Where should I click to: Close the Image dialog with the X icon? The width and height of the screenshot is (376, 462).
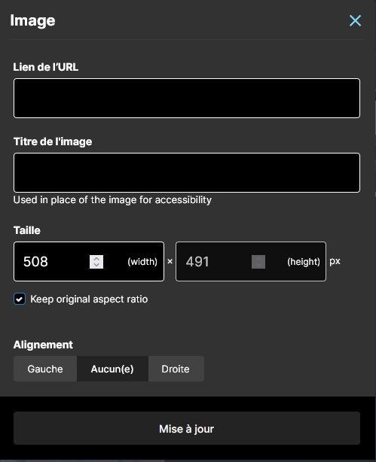(x=355, y=20)
